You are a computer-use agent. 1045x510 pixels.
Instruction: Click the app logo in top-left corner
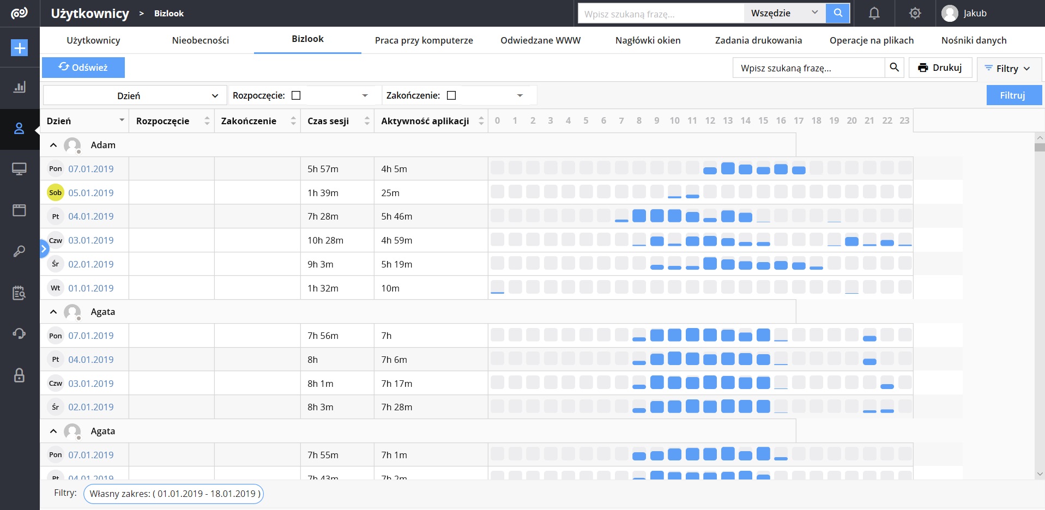tap(19, 13)
